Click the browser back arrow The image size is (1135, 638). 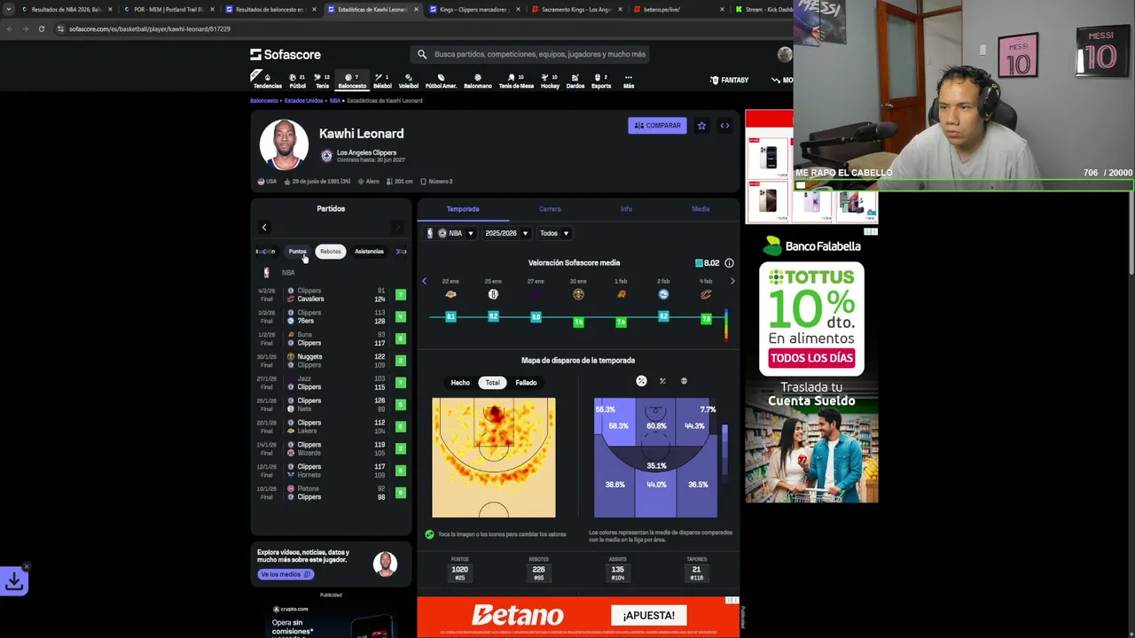coord(10,28)
